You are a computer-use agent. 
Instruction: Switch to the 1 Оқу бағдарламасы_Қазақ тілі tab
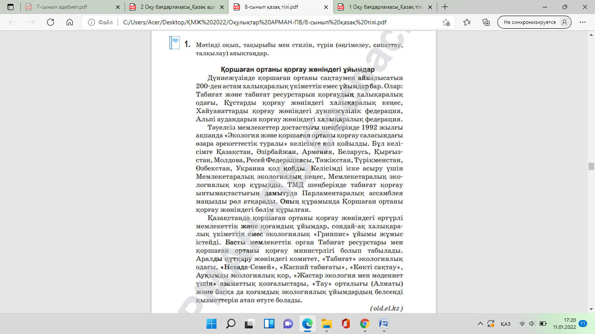click(385, 7)
